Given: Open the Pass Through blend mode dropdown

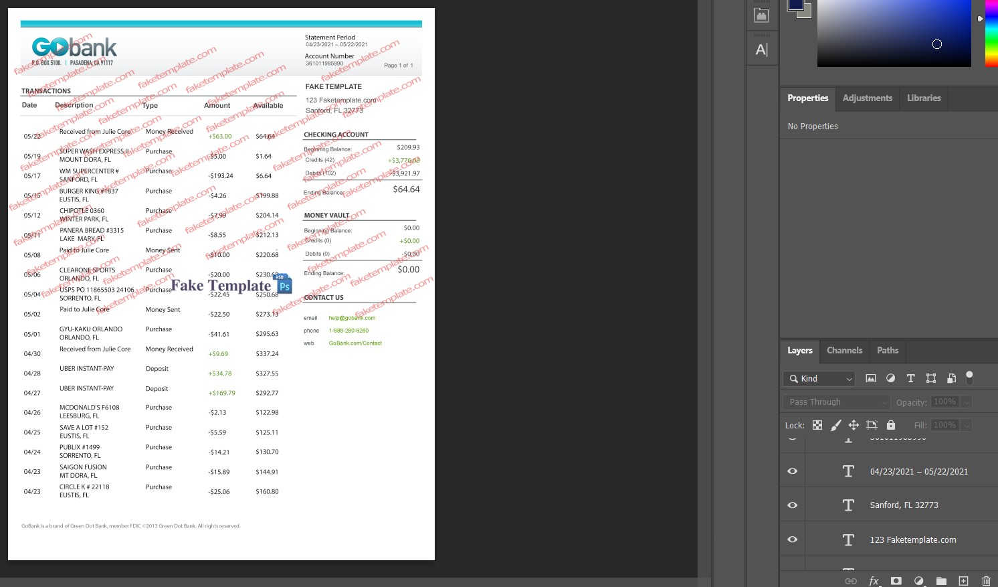Looking at the screenshot, I should [x=836, y=402].
